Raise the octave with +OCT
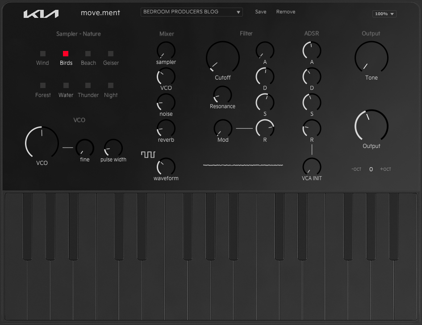 (x=385, y=169)
